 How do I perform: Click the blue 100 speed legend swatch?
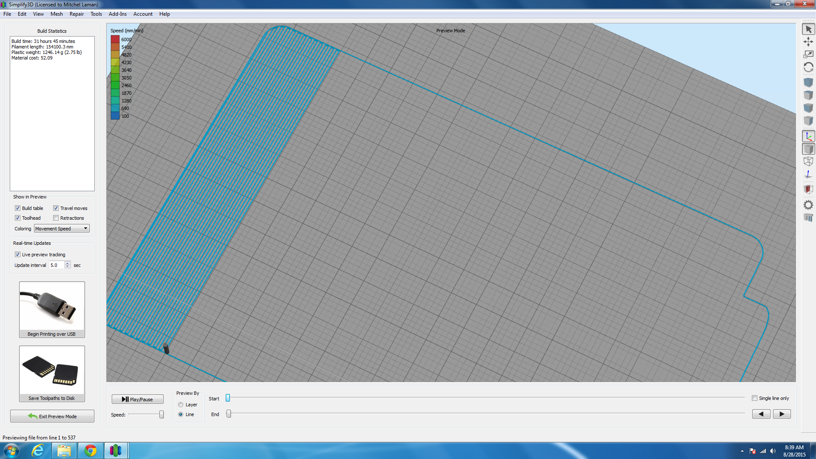point(115,116)
